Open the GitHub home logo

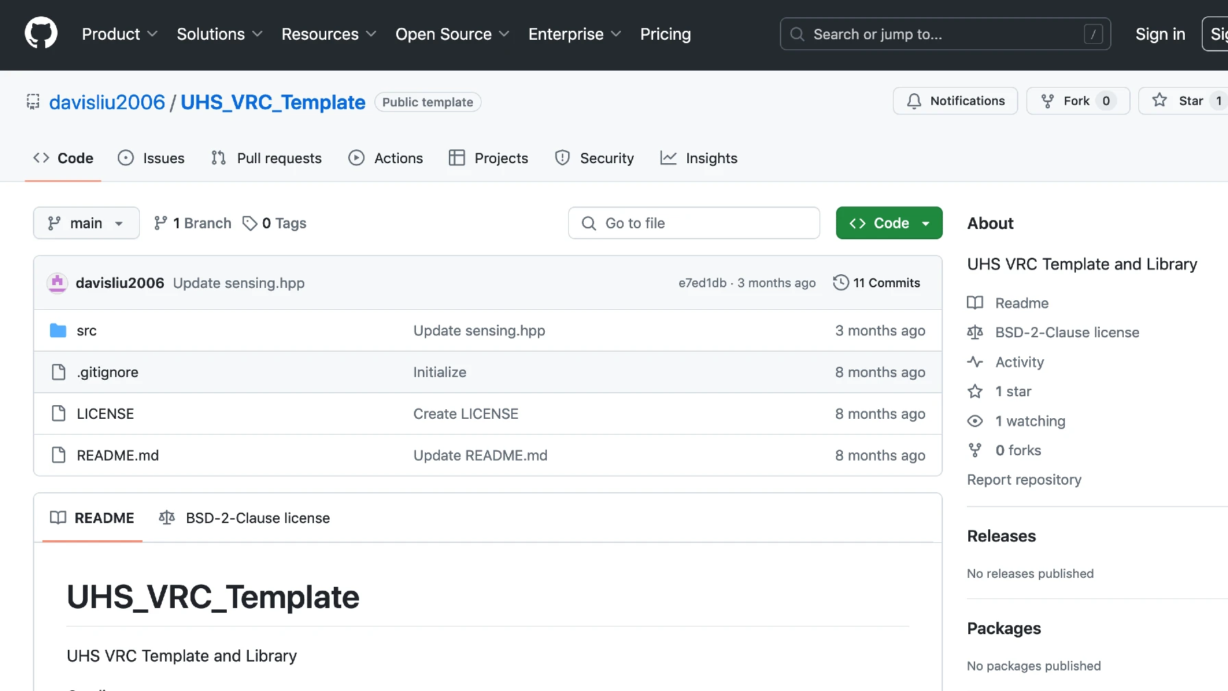point(41,33)
